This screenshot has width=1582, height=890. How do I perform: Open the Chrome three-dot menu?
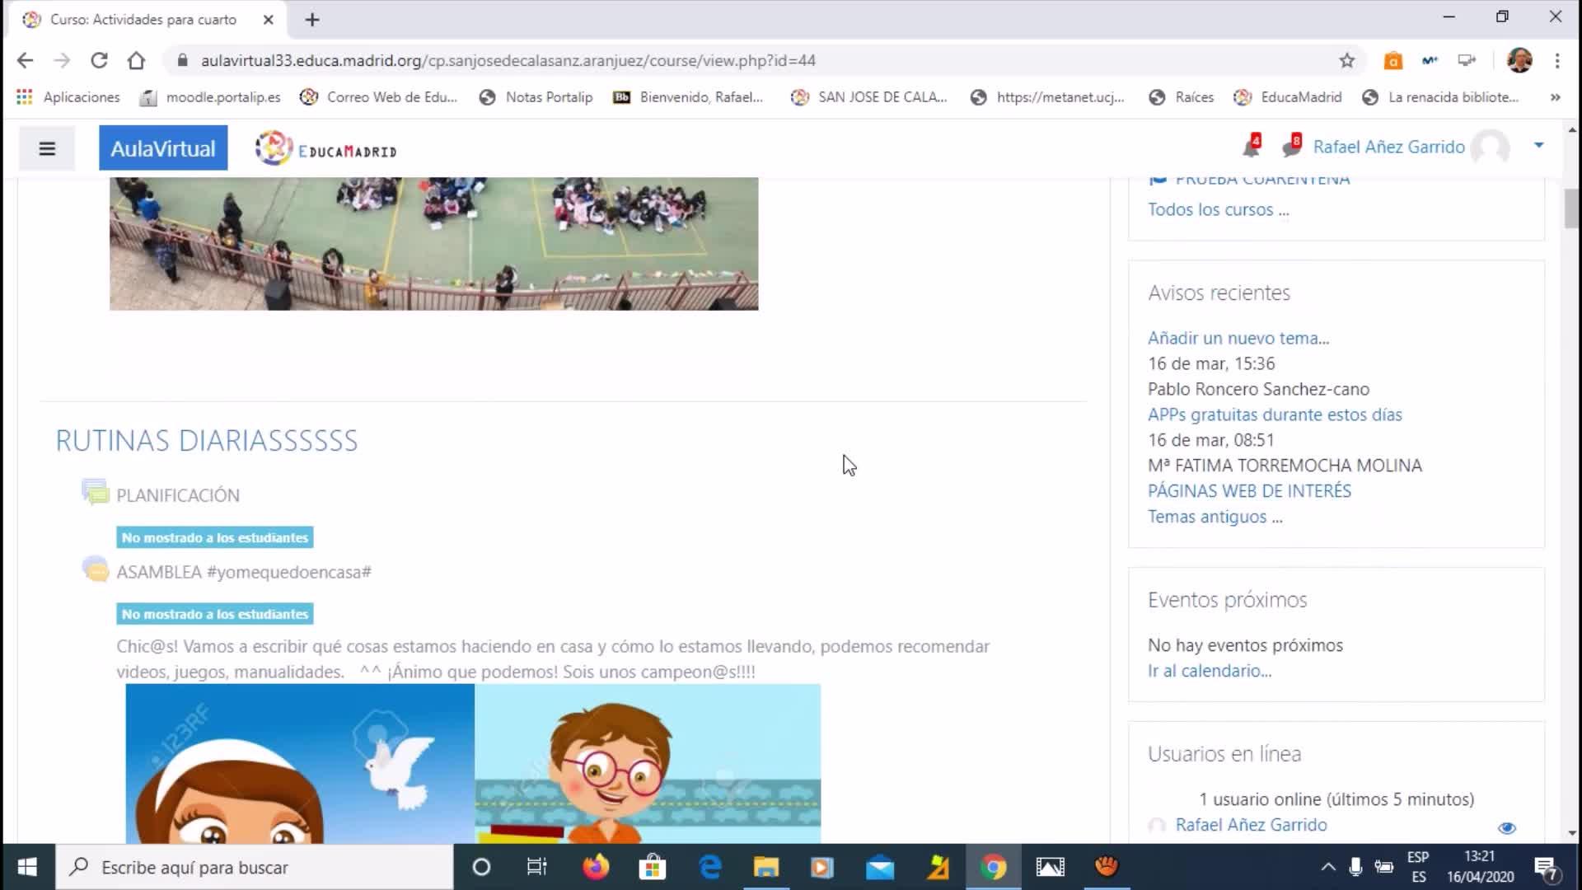[1556, 60]
